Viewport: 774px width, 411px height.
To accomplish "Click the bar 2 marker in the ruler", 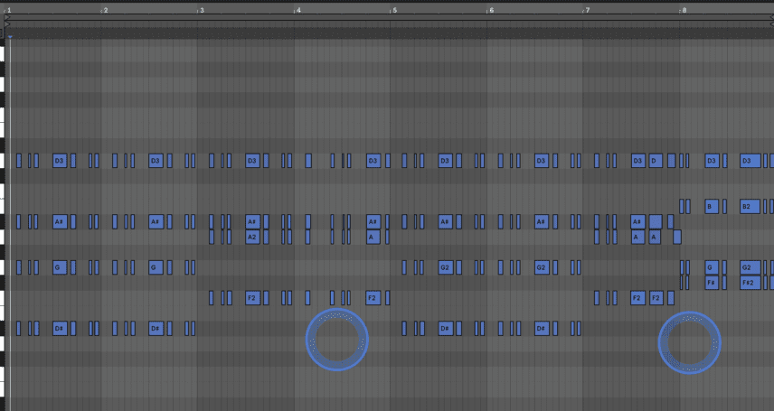I will (105, 10).
